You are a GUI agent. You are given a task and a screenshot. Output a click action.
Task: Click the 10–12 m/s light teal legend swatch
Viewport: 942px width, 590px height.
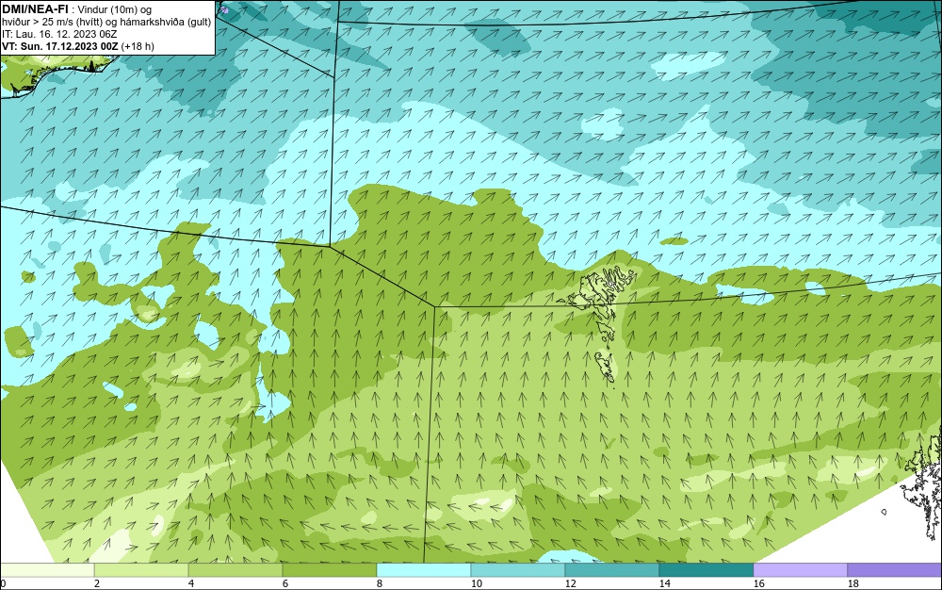518,569
